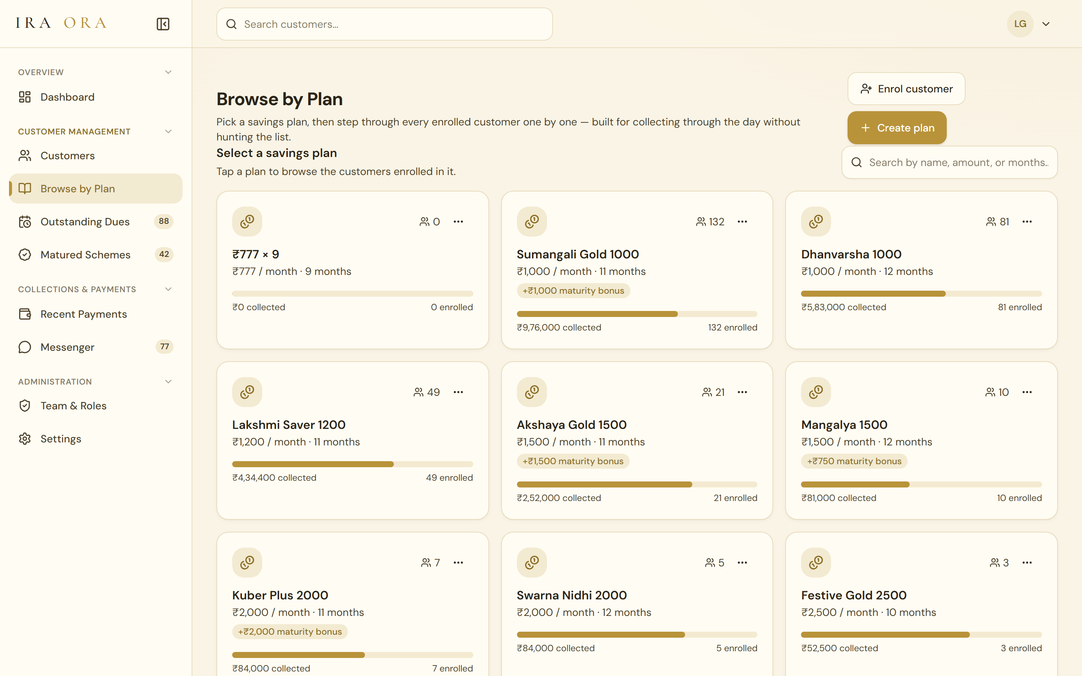Collapse the Collections & Payments section
1082x676 pixels.
coord(168,289)
